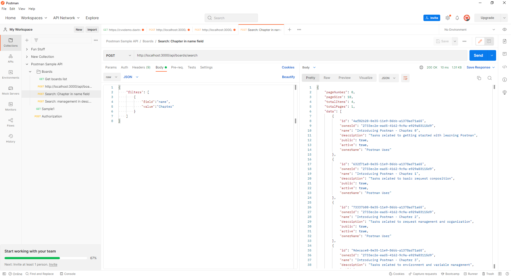Open the File menu
Screen dimensions: 511x277
point(4,9)
